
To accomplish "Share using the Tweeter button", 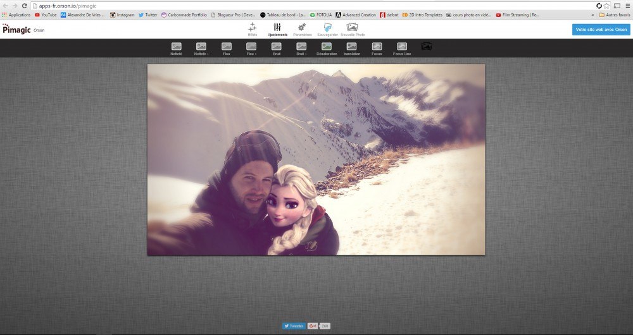I will click(294, 326).
